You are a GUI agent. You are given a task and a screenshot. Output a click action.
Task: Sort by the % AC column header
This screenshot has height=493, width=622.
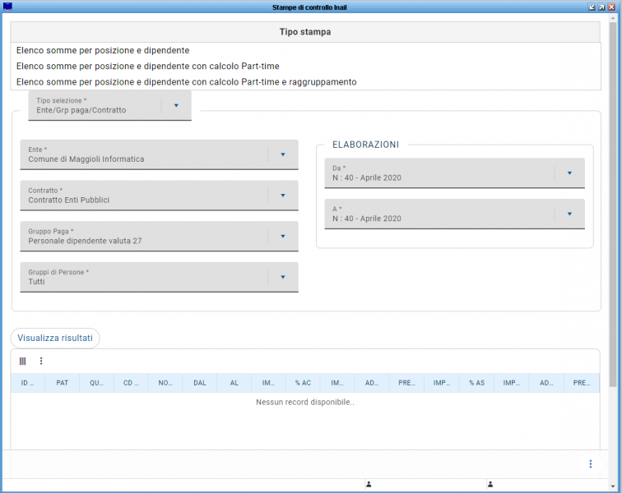[x=303, y=383]
